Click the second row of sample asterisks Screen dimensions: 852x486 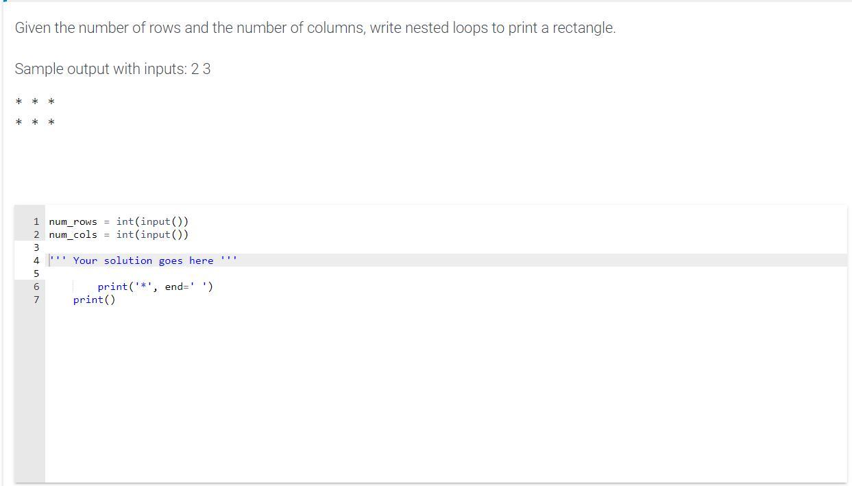pos(35,123)
